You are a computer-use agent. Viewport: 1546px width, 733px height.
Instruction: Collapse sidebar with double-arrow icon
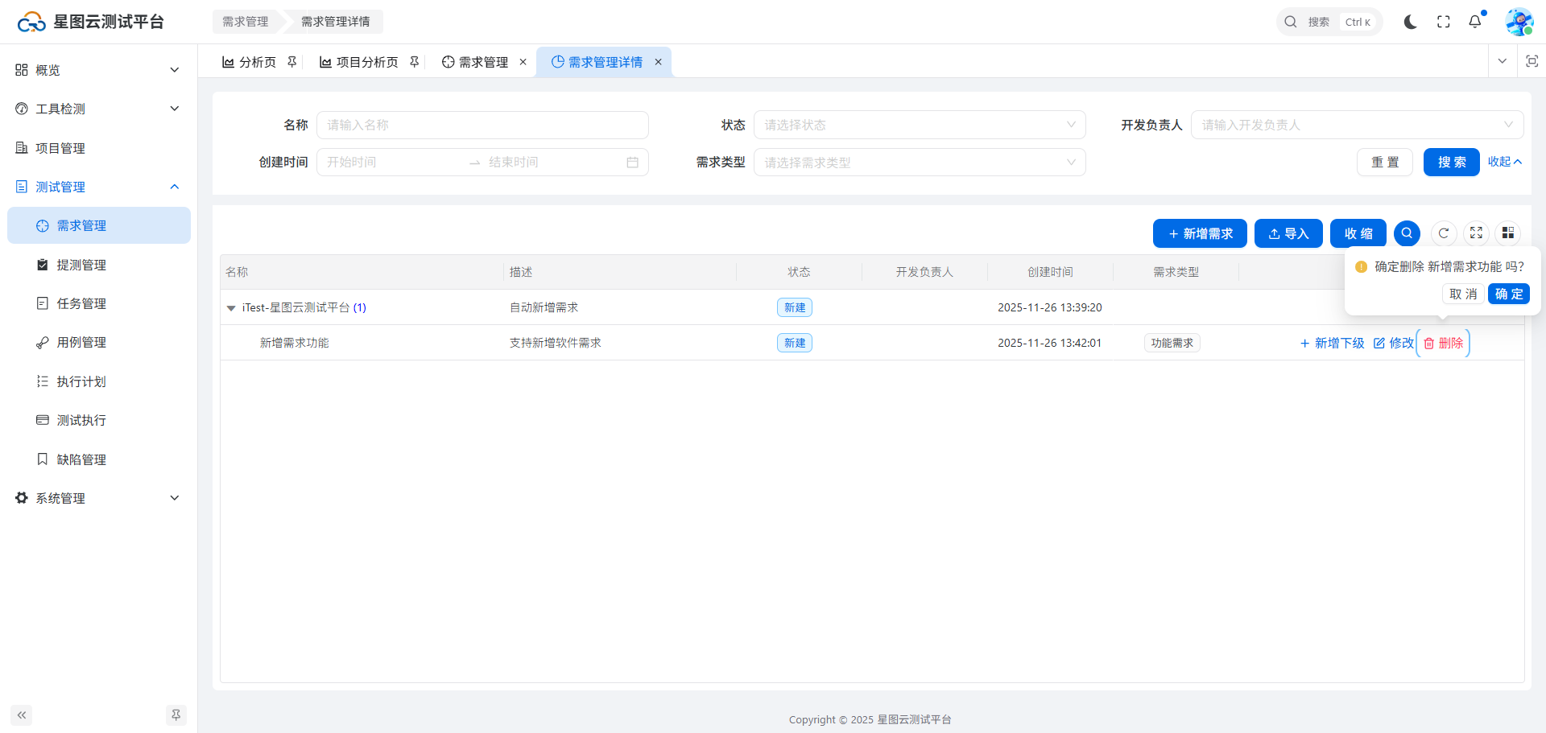[x=22, y=715]
